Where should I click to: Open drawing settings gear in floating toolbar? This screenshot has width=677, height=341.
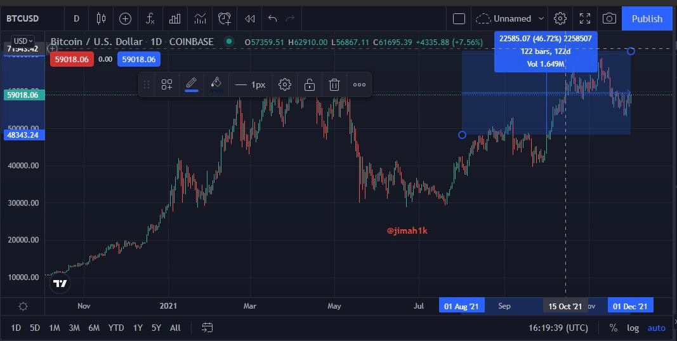[x=284, y=84]
